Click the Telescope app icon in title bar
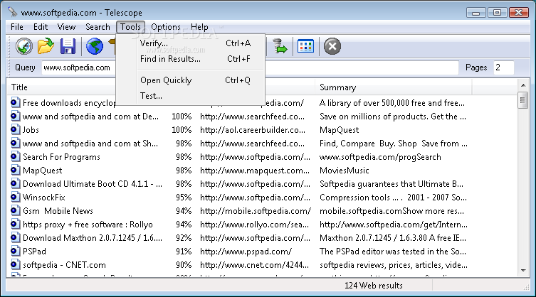The image size is (536, 297). pos(13,12)
